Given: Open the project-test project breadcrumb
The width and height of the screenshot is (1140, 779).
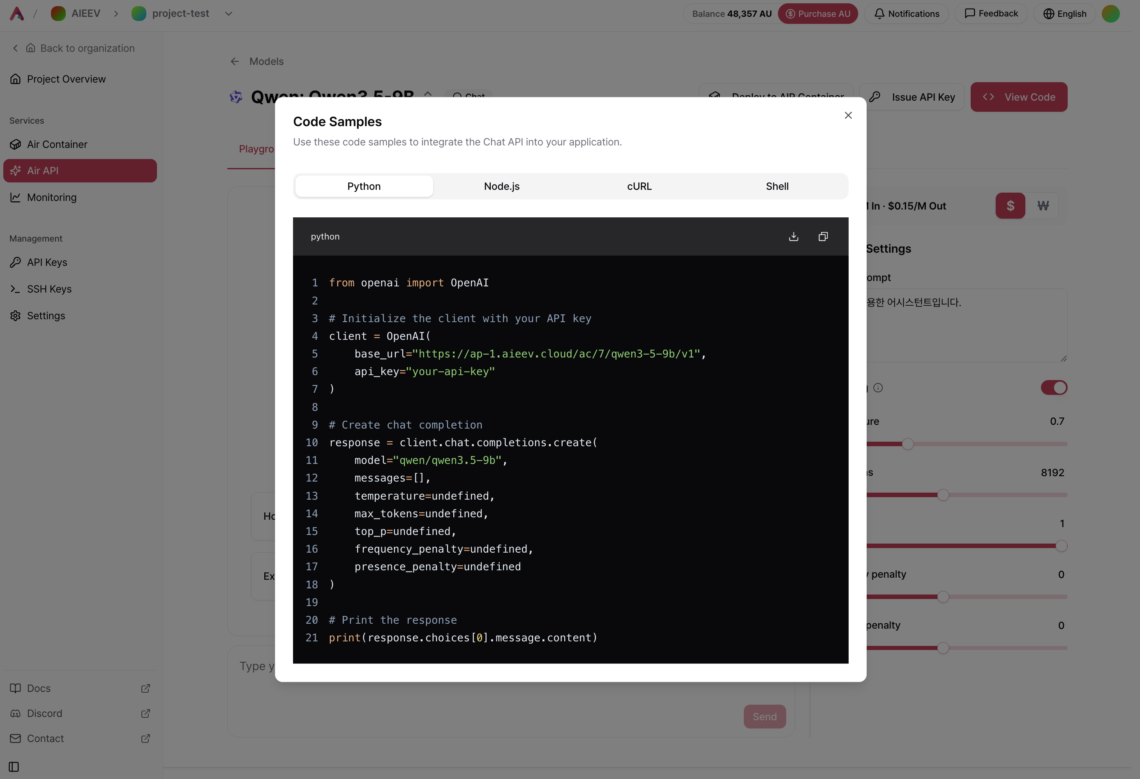Looking at the screenshot, I should (x=170, y=14).
